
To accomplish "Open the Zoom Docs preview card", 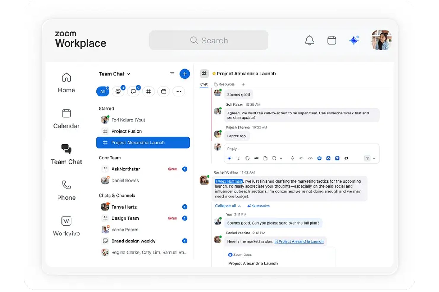I will coord(280,257).
